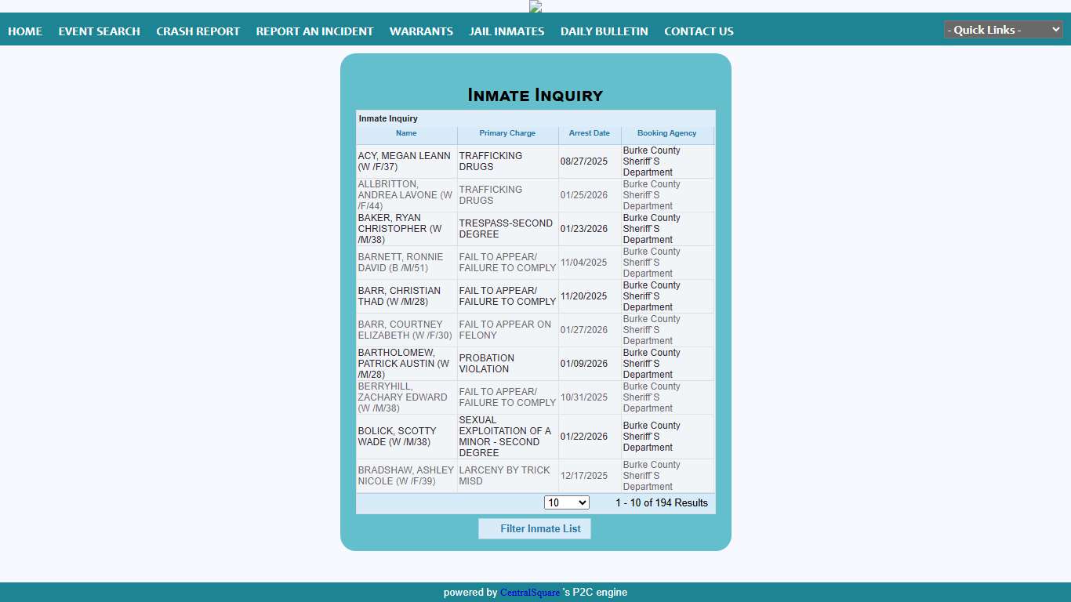
Task: Select the BOLICK, SCOTTY WADE row
Action: coord(398,437)
